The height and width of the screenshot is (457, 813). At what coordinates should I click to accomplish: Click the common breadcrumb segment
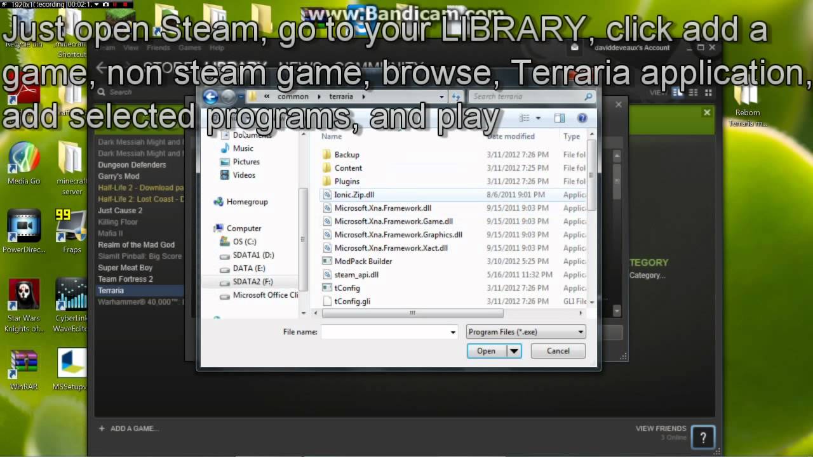coord(293,96)
